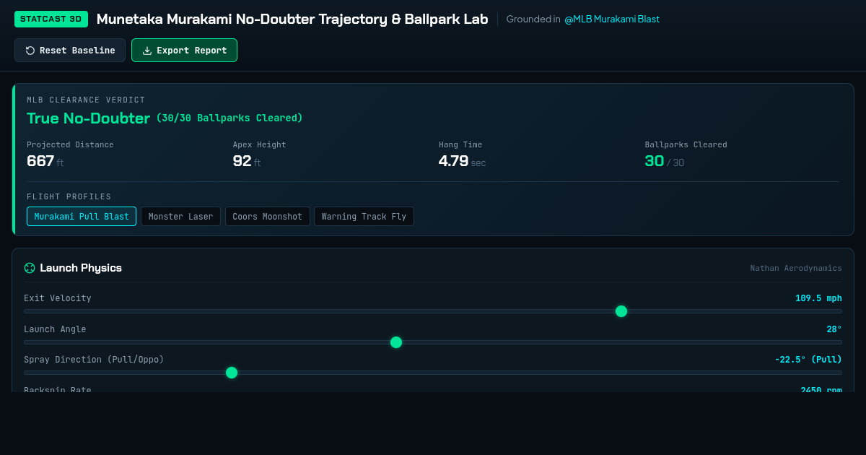
Task: Open the @MLB Murakami Blast link
Action: pos(612,19)
